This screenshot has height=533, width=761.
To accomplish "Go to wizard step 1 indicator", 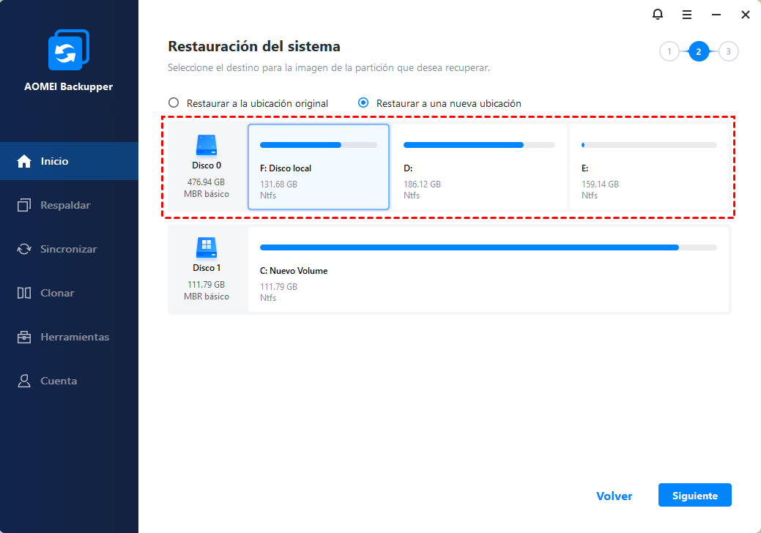I will point(669,51).
